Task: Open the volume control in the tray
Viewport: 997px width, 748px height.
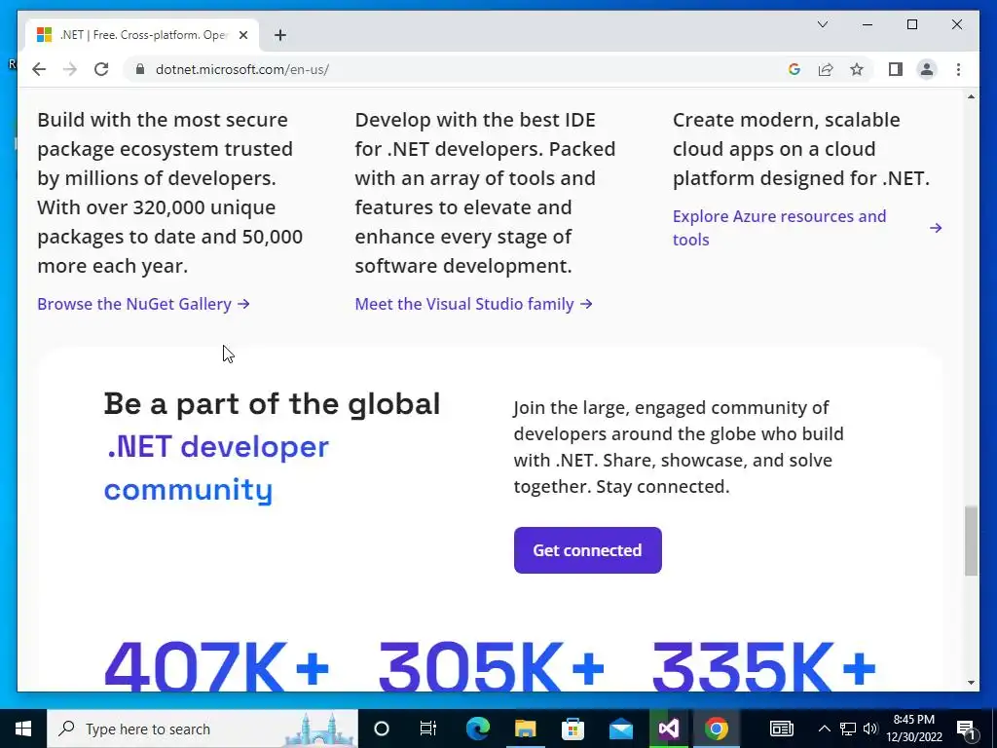Action: pos(870,729)
